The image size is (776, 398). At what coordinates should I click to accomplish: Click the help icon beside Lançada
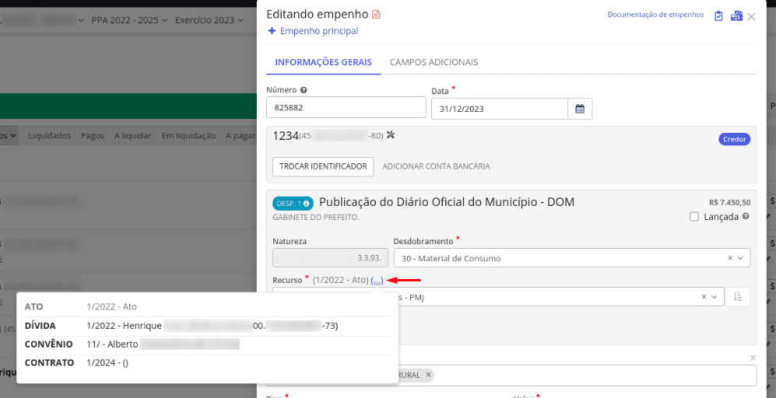(x=746, y=216)
